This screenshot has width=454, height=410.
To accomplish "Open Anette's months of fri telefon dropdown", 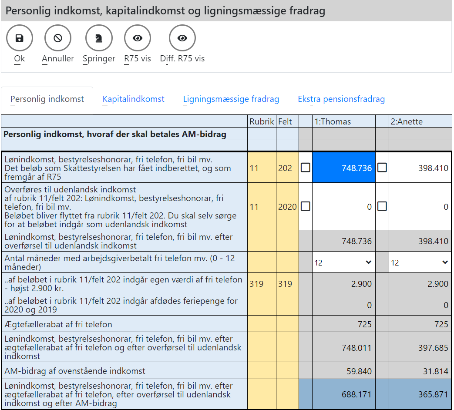I will pyautogui.click(x=420, y=262).
